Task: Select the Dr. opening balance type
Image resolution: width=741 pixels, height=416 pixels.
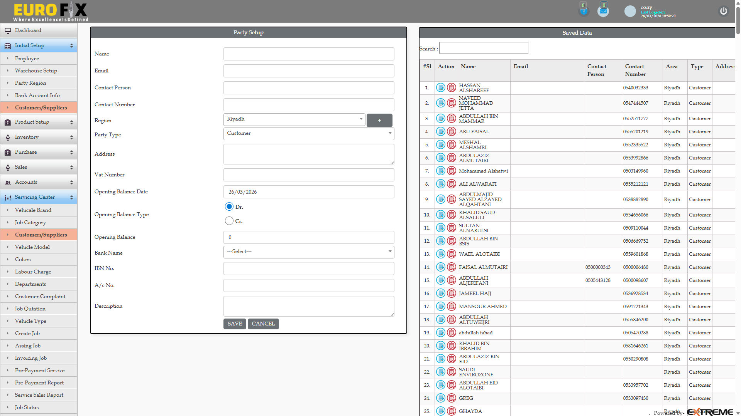Action: pos(229,206)
